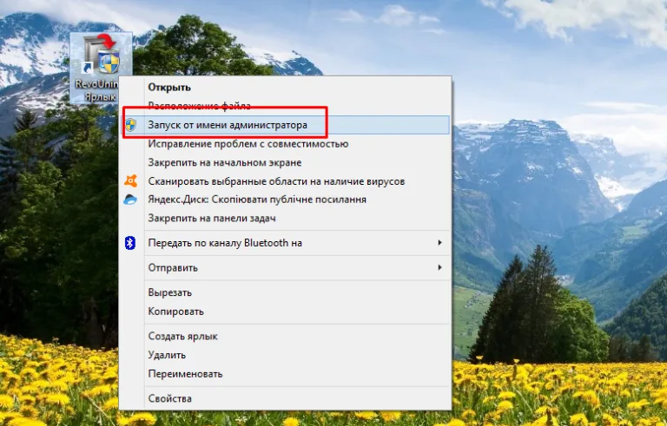Choose Вырезать from the context menu

point(285,292)
